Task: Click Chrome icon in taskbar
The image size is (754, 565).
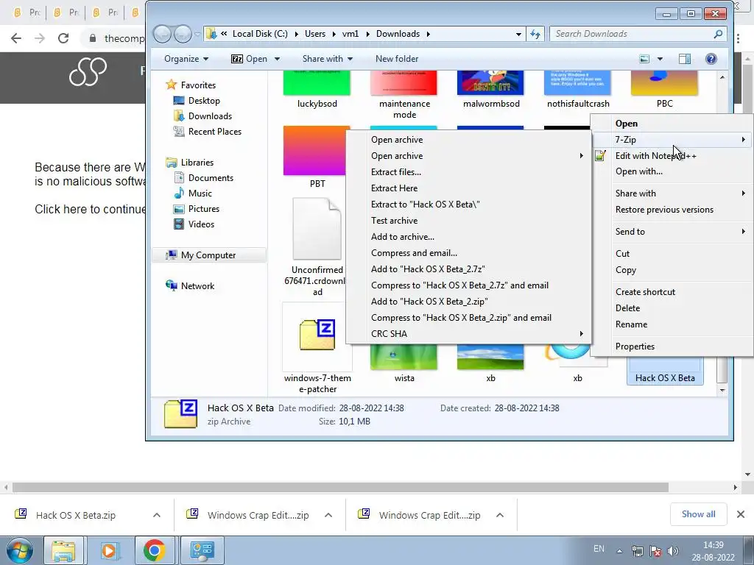Action: click(x=155, y=550)
